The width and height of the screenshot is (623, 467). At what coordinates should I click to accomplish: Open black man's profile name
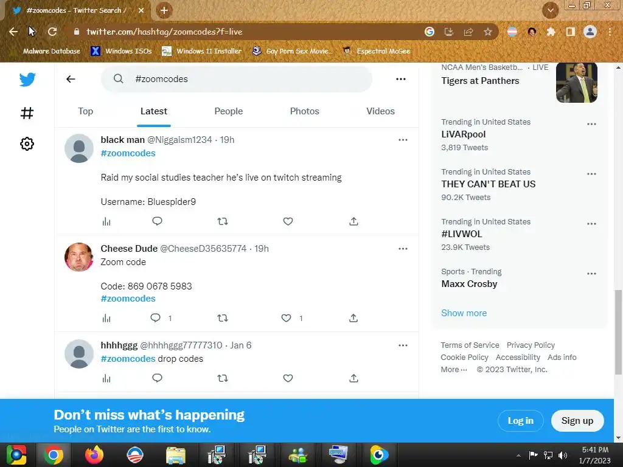tap(122, 140)
